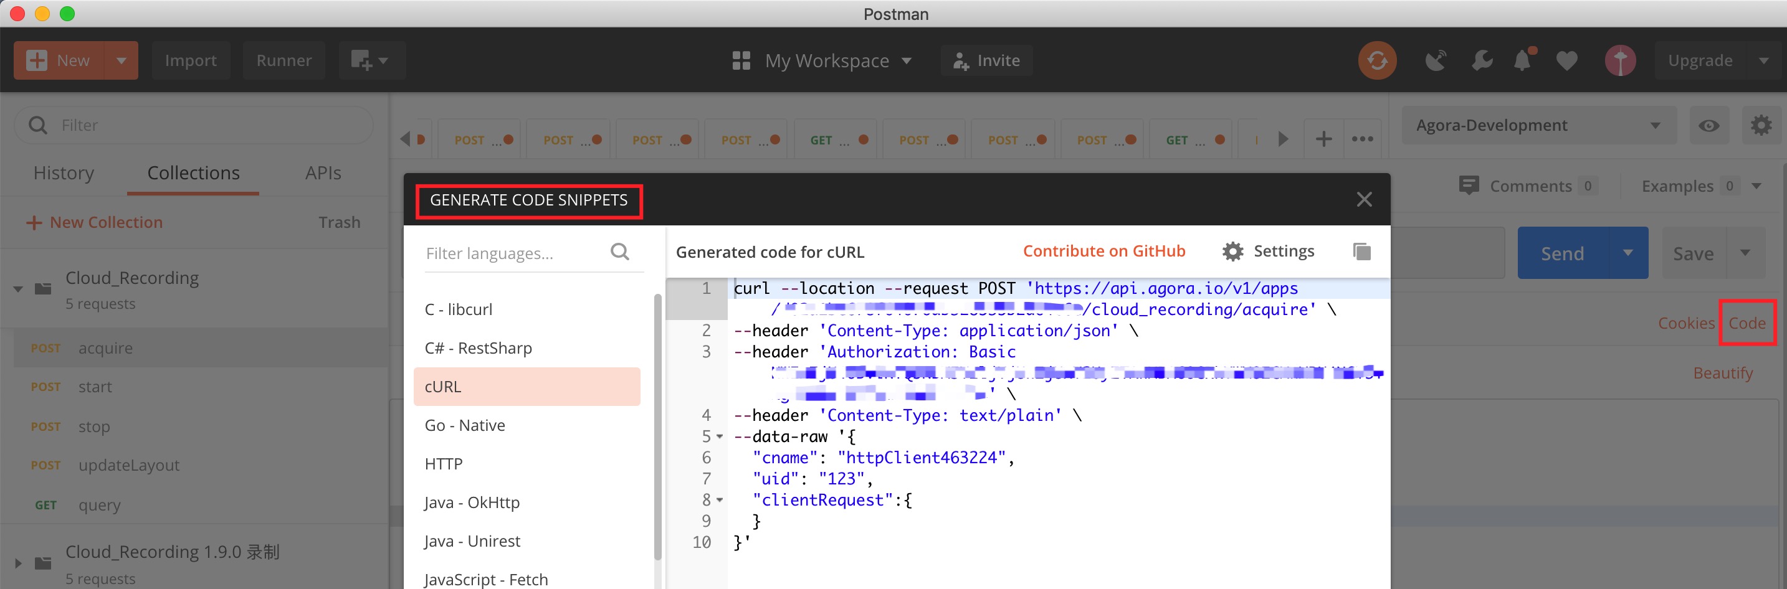Click the Save button
This screenshot has height=589, width=1787.
(1694, 253)
